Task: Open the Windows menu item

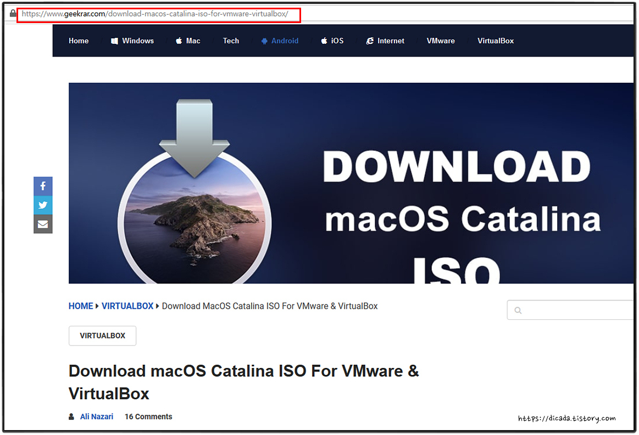Action: (x=132, y=41)
